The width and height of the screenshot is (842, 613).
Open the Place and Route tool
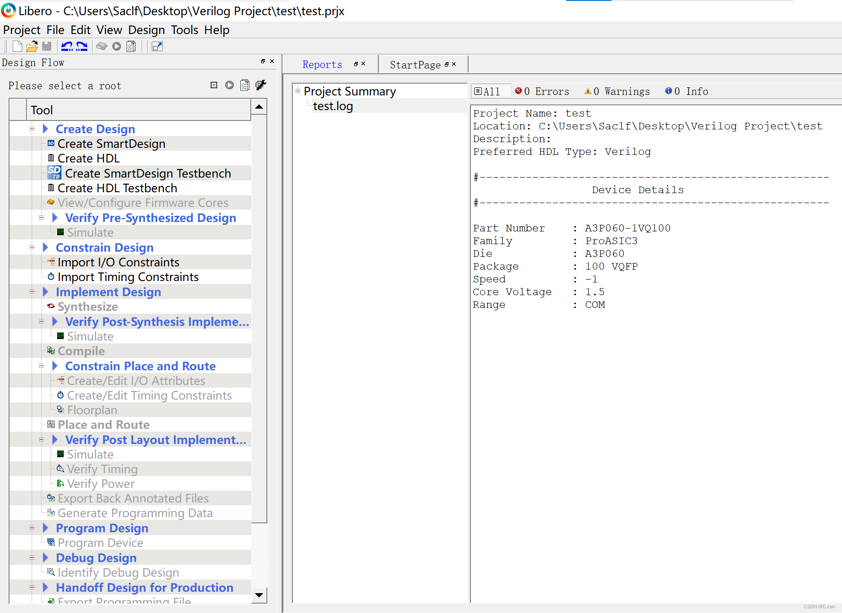[x=103, y=425]
